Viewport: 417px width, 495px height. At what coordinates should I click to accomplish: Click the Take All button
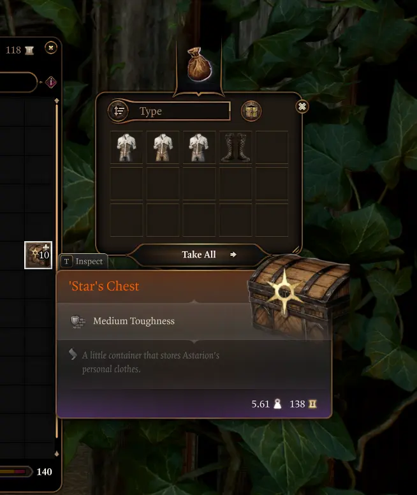coord(199,255)
